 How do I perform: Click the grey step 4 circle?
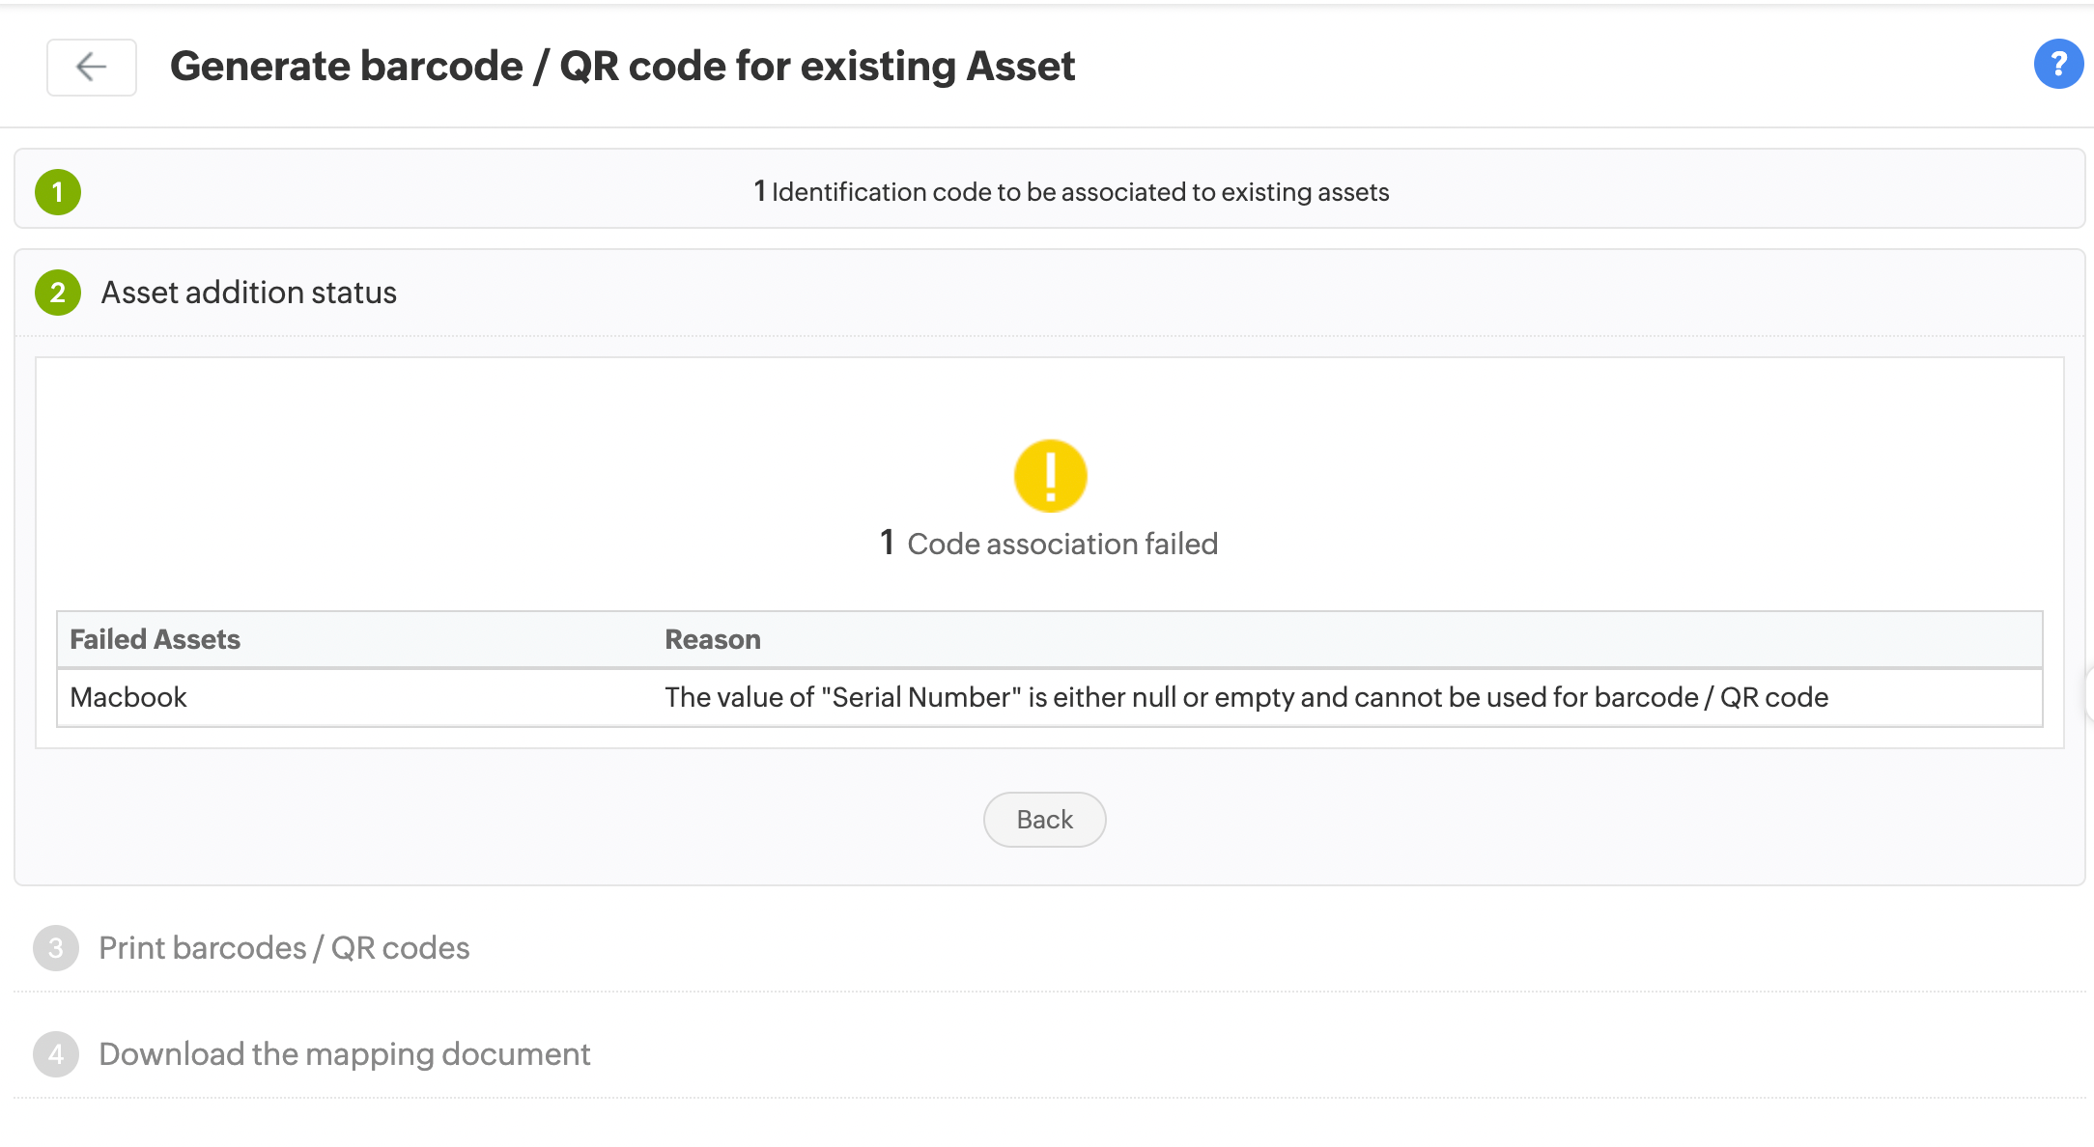pos(56,1054)
